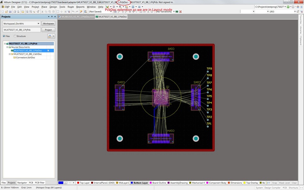
Task: Switch to the PCB Filter panel tab
Action: click(40, 183)
